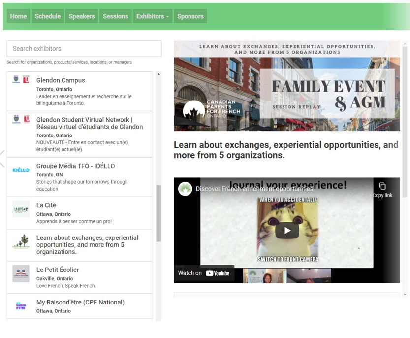The height and width of the screenshot is (338, 410).
Task: Click the channel avatar in video header
Action: [185, 189]
